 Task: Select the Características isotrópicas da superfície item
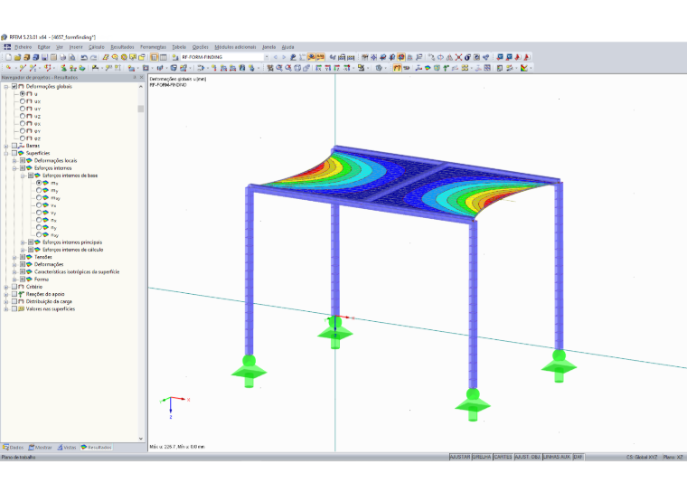point(77,272)
